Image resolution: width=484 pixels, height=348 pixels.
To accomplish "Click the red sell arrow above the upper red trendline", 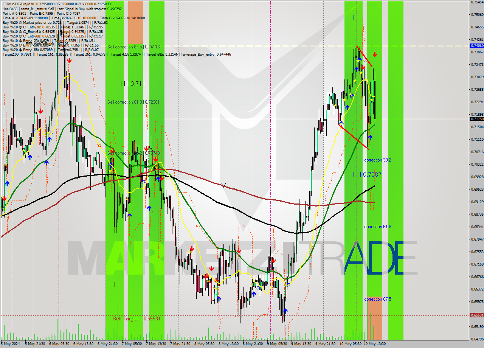I will pyautogui.click(x=375, y=54).
